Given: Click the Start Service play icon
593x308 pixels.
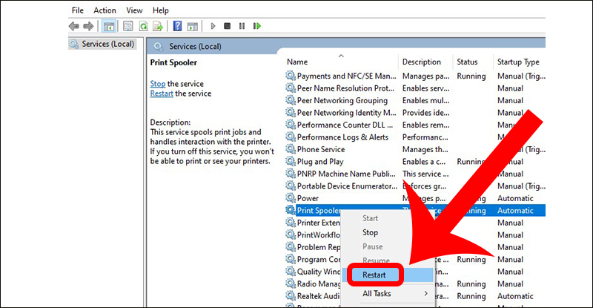Looking at the screenshot, I should (x=213, y=26).
